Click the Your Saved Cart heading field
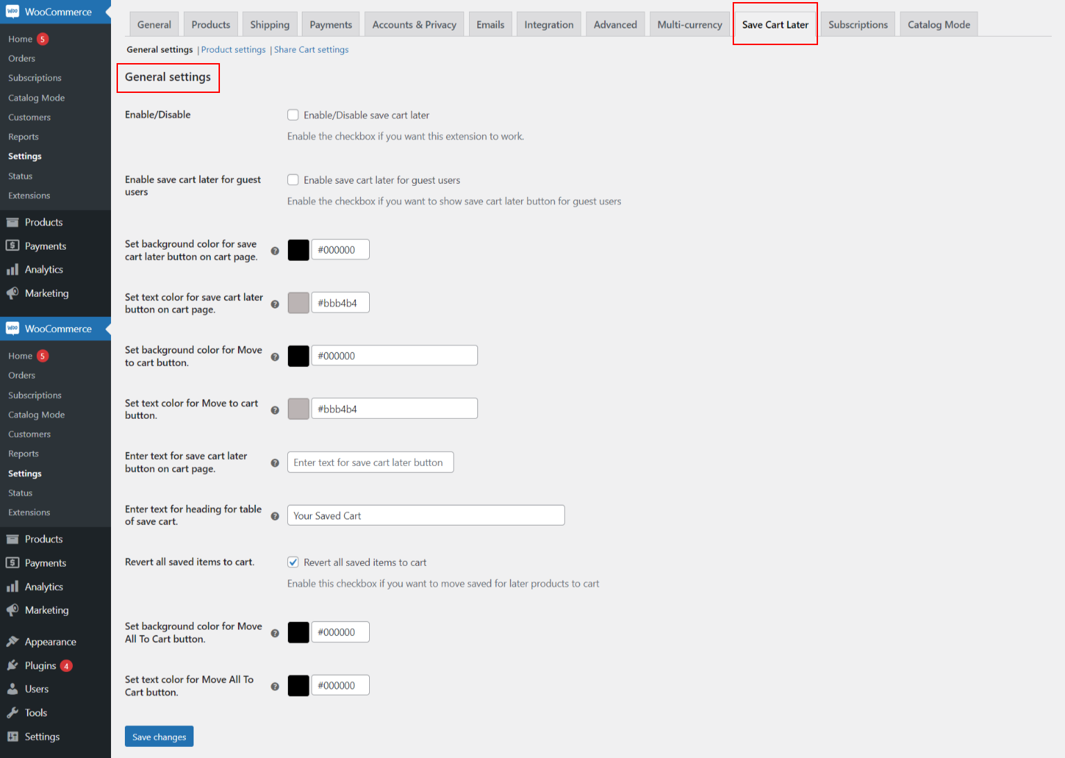The image size is (1065, 758). (x=425, y=515)
